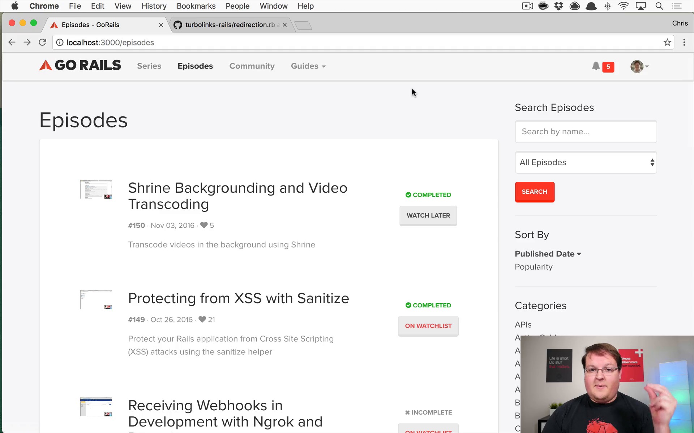Expand the Guides dropdown

tap(308, 66)
